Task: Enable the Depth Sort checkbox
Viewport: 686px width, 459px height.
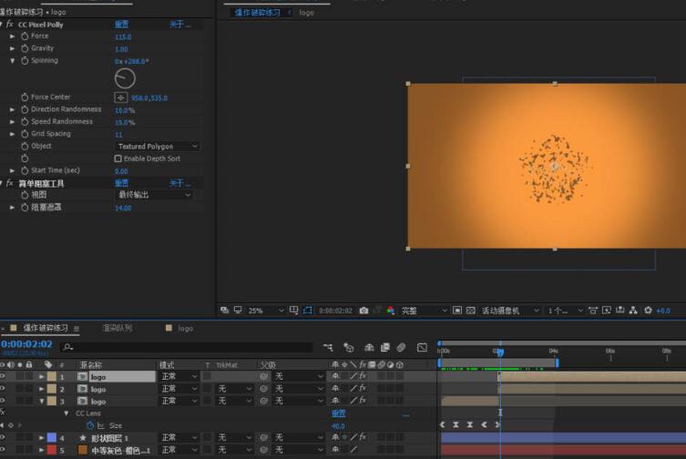Action: pos(118,158)
